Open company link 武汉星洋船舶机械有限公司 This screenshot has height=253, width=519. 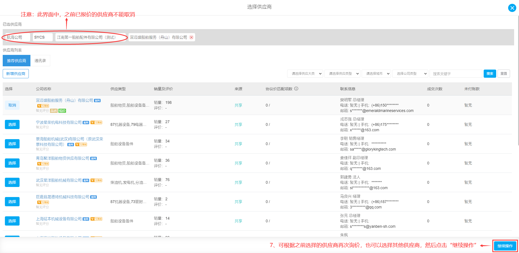[59, 180]
